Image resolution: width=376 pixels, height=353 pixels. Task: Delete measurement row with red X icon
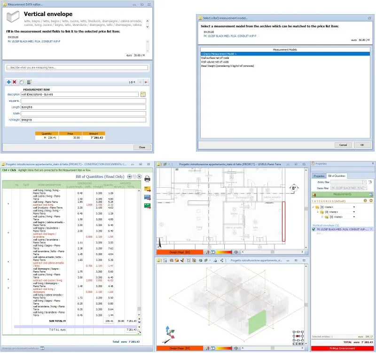15,82
